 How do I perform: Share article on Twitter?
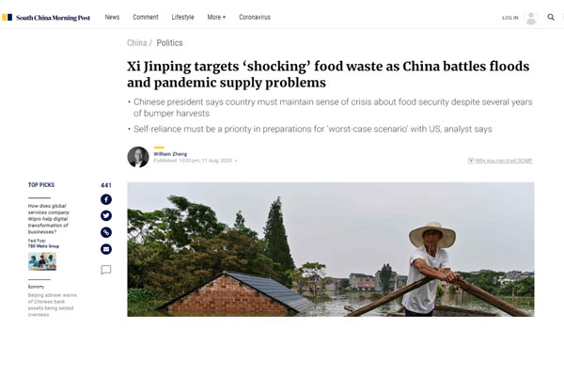point(105,215)
